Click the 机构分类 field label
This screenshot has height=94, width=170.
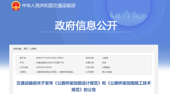pos(90,58)
